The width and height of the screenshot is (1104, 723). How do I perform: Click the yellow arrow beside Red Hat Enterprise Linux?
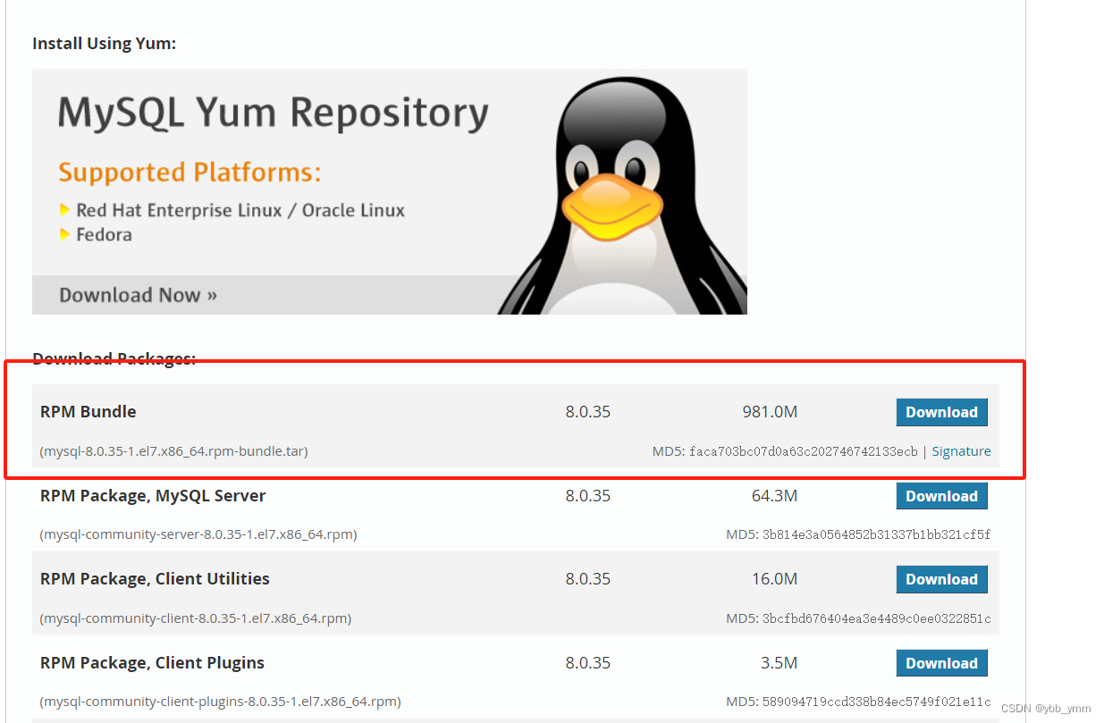tap(65, 210)
